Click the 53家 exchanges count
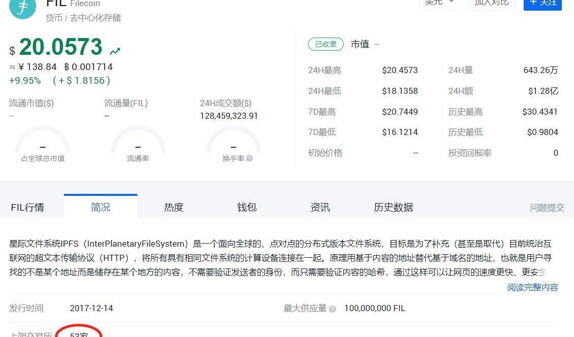Image resolution: width=574 pixels, height=337 pixels. coord(79,334)
